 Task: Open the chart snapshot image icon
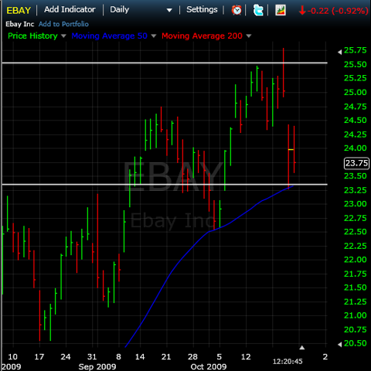[281, 10]
